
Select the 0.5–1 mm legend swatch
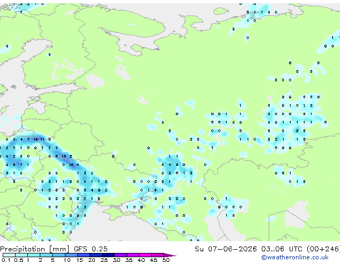click(21, 255)
